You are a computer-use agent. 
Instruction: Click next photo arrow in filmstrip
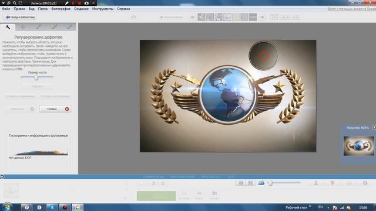[x=263, y=17]
